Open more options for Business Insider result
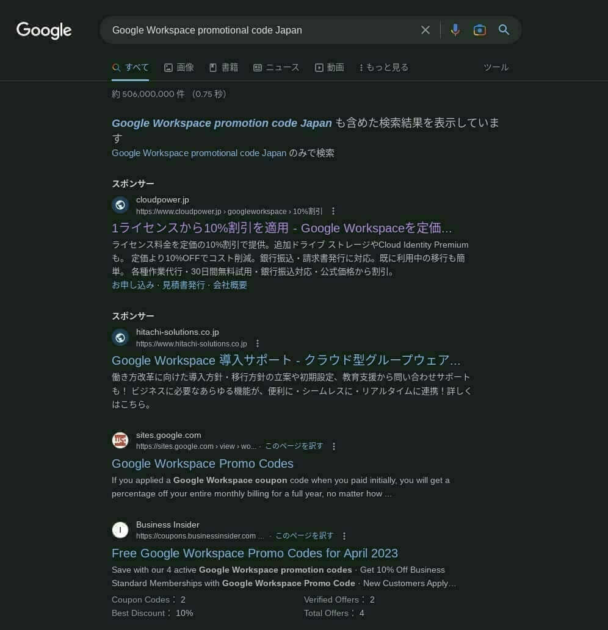Viewport: 608px width, 630px height. tap(344, 536)
